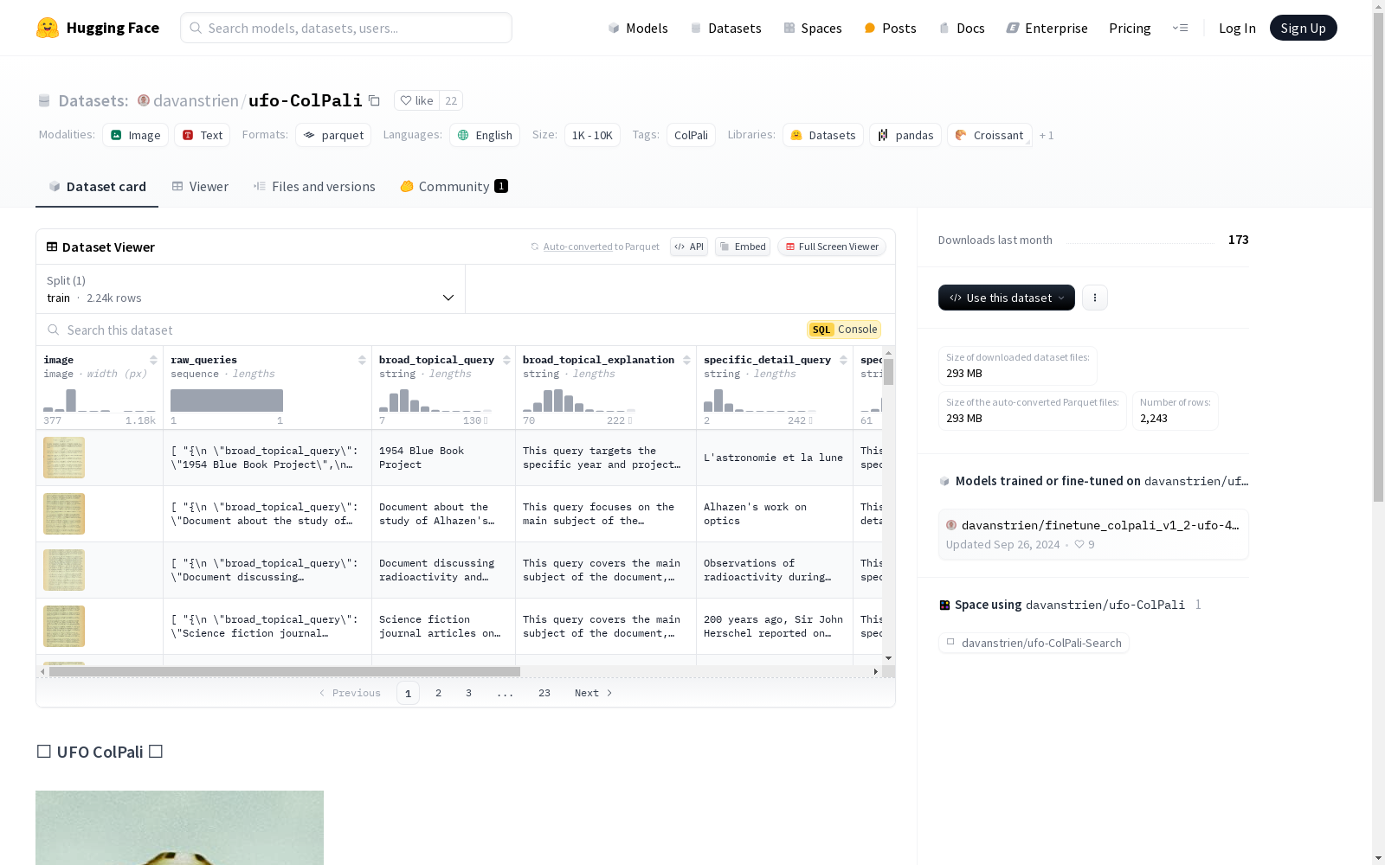
Task: Open the SQL Console
Action: click(844, 330)
